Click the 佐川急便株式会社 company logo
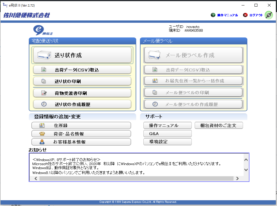Screen dimensions: 277x206 26,15
